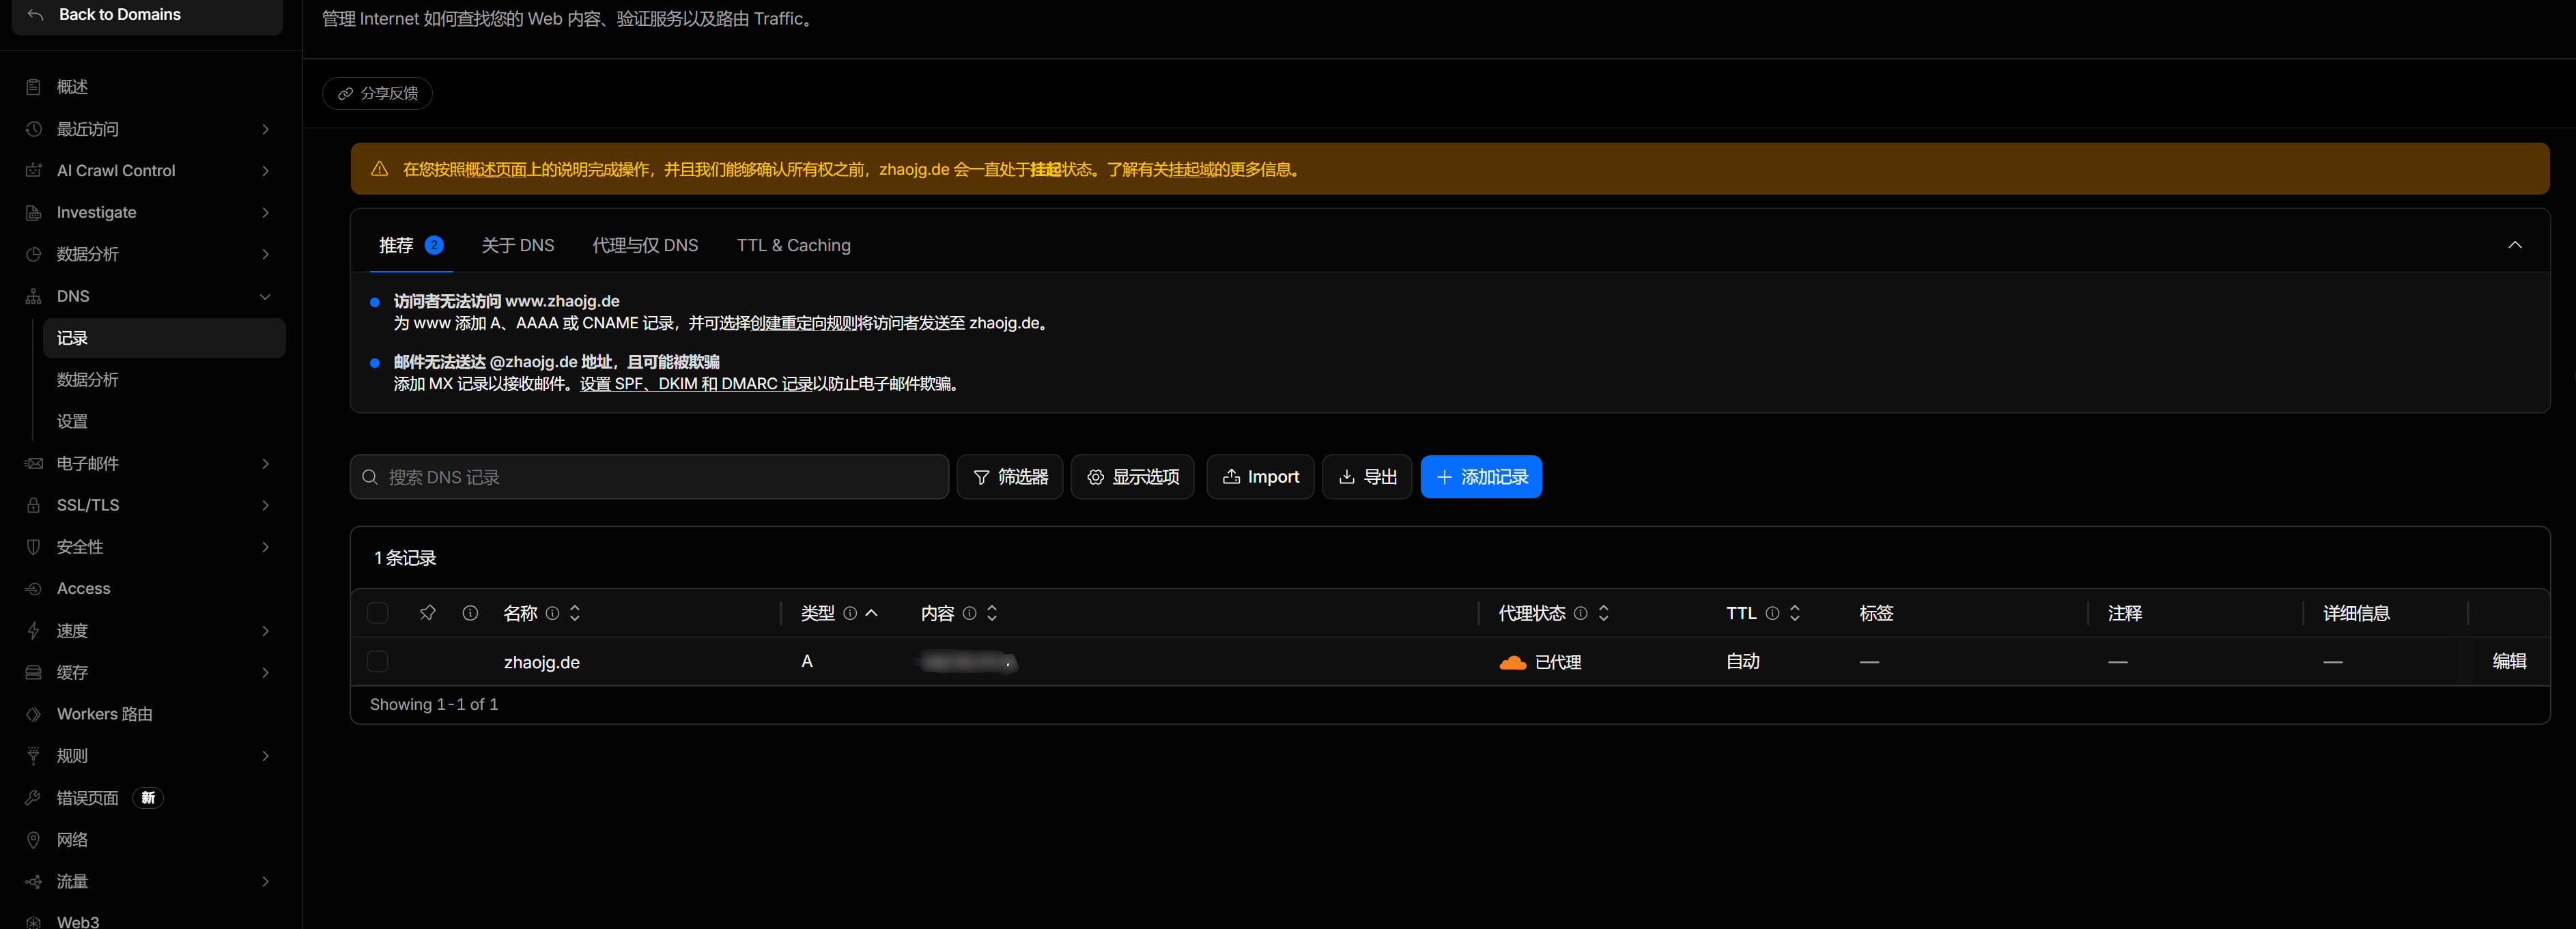Click the info icon next to 名称 header
The height and width of the screenshot is (929, 2576).
[x=552, y=613]
